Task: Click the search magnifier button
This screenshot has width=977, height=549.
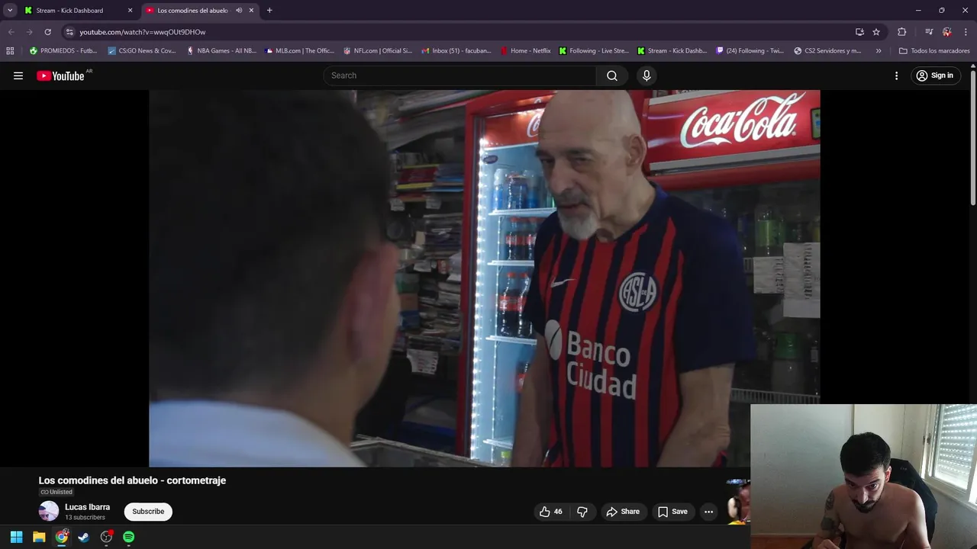Action: [x=612, y=75]
